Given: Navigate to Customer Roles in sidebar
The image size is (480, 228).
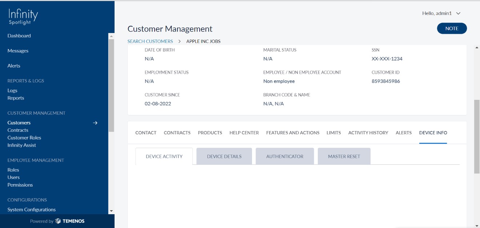Looking at the screenshot, I should click(24, 138).
